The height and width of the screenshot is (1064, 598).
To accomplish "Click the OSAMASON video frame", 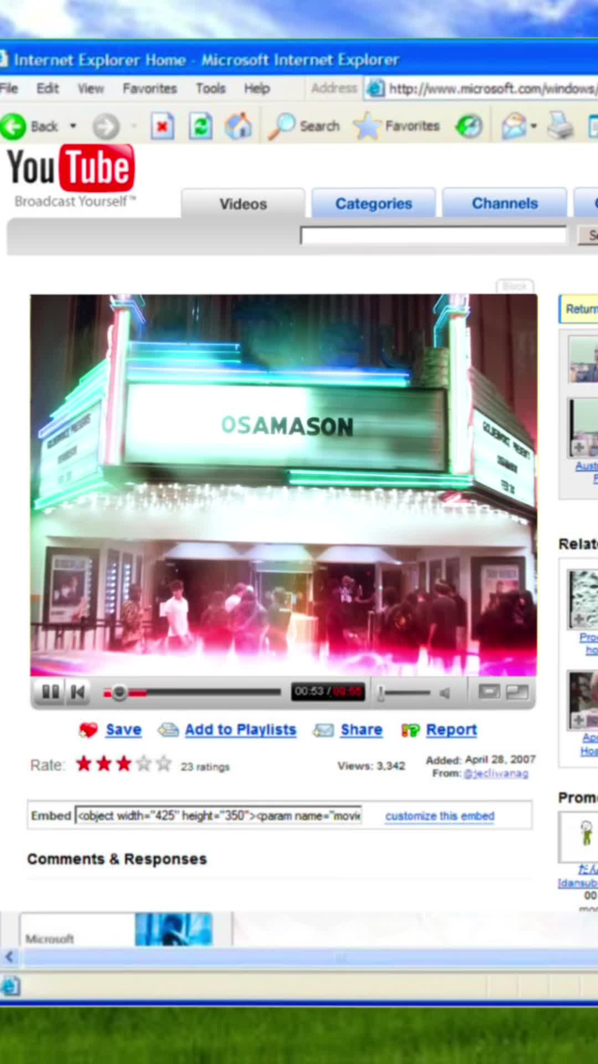I will [283, 485].
